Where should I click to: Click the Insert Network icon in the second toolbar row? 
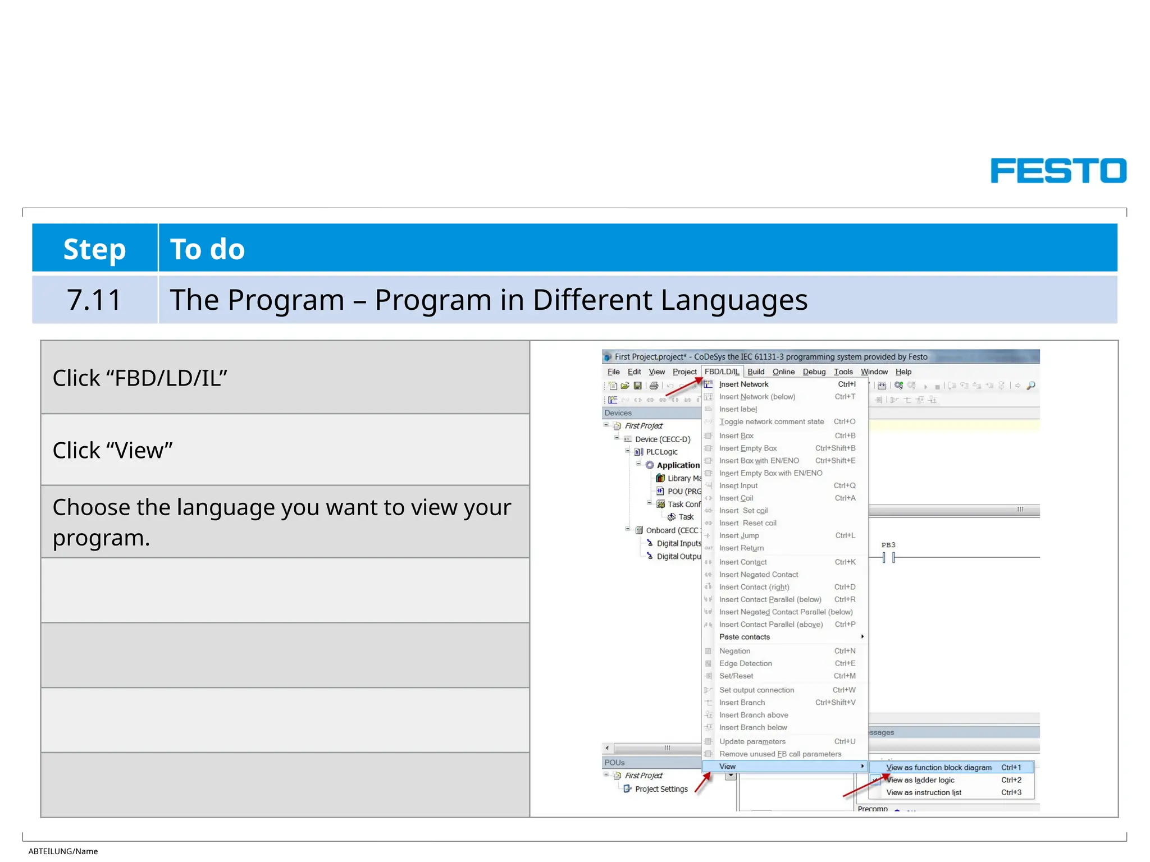click(x=613, y=400)
